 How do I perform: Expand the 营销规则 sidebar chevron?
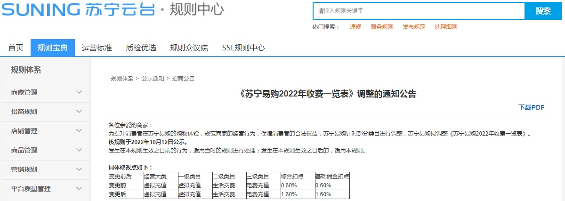click(79, 169)
